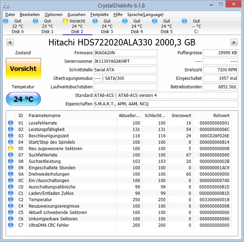The height and width of the screenshot is (242, 244).
Task: Click the Schnittstelle field Serial ATA
Action: point(126,70)
